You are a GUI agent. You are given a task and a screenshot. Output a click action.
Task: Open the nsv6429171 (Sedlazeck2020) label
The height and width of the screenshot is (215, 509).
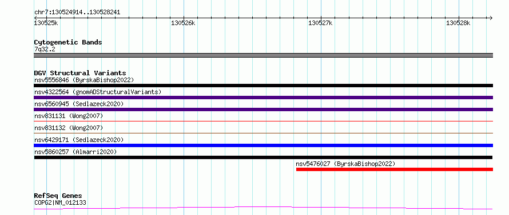point(79,140)
